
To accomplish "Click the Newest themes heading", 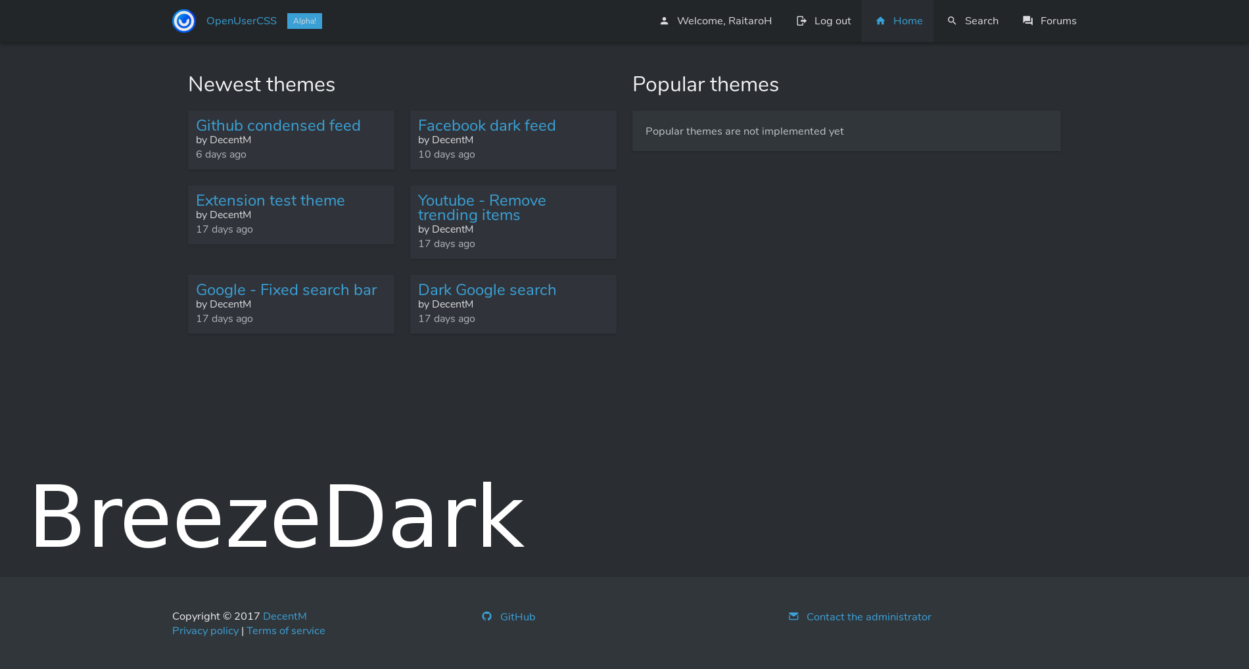I will click(x=262, y=84).
